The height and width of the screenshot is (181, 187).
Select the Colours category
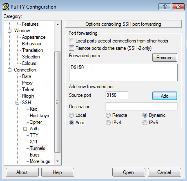(x=29, y=63)
